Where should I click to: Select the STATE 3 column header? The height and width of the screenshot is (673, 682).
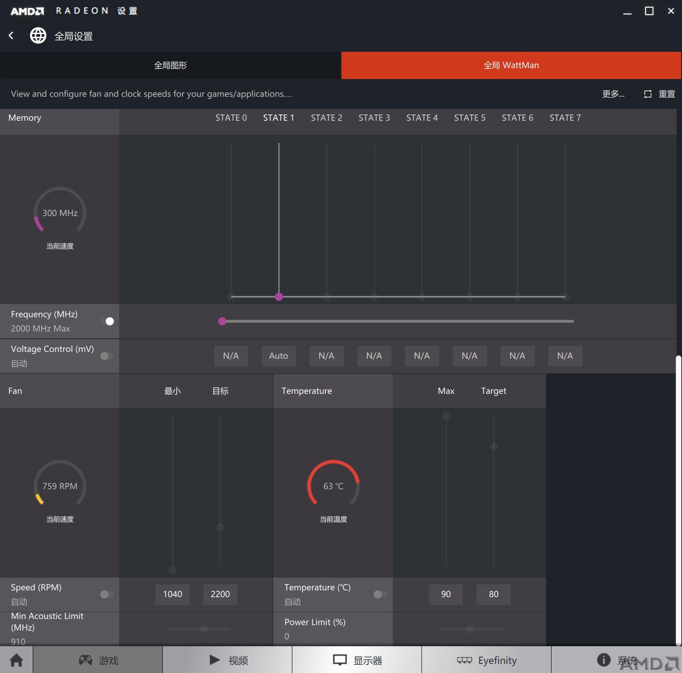pos(374,118)
